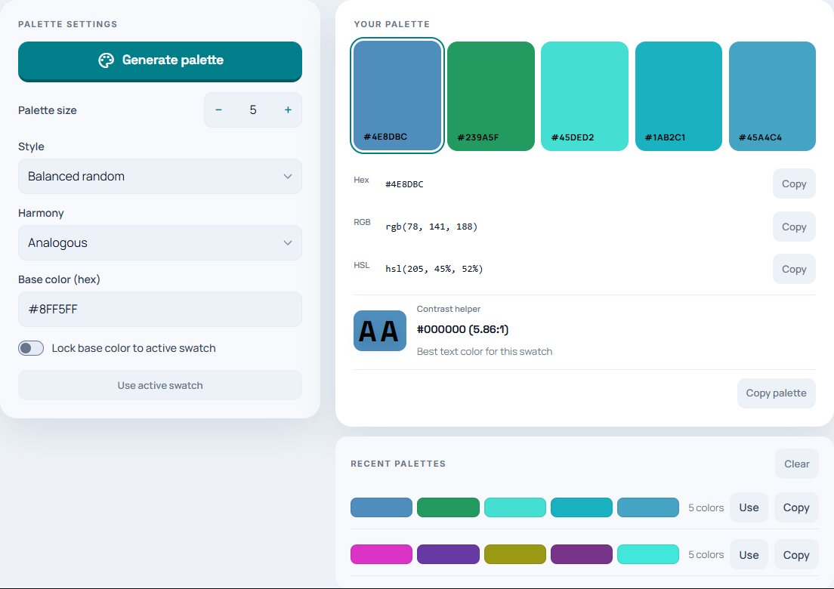
Task: Click the palette size value 5
Action: (x=253, y=110)
